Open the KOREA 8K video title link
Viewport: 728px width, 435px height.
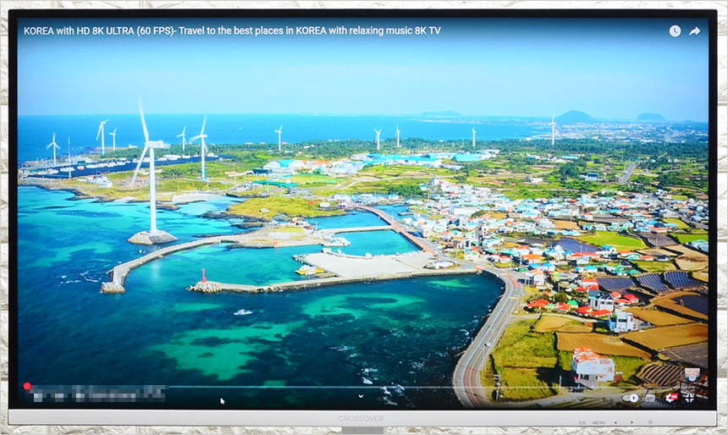[232, 30]
